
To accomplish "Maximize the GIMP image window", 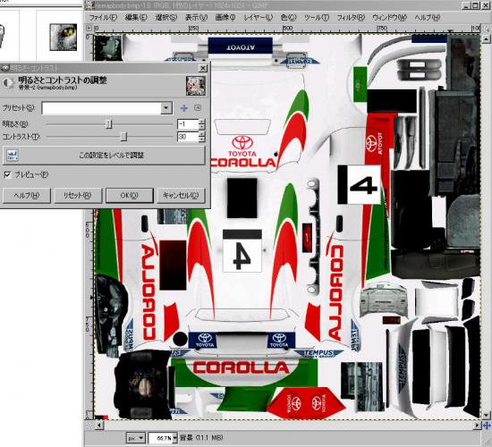I will [476, 5].
